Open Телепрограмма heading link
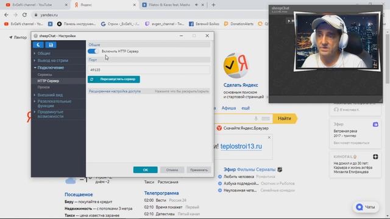Image resolution: width=390 pixels, height=219 pixels. tap(161, 193)
